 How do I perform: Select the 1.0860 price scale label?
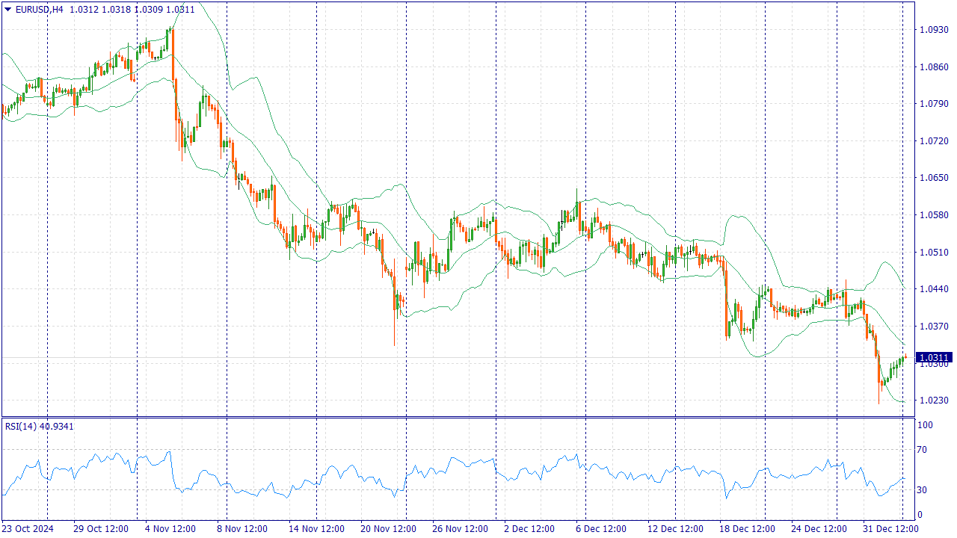point(933,67)
